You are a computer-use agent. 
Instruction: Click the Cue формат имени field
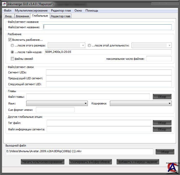55,110
